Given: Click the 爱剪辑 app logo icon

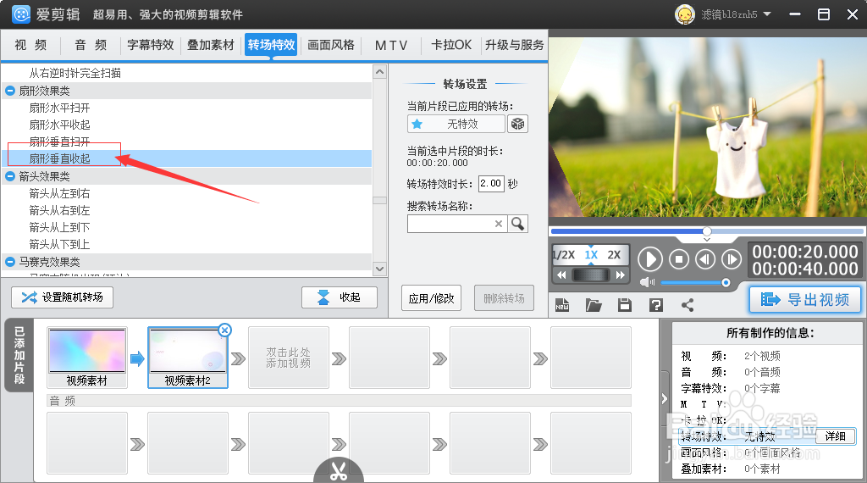Looking at the screenshot, I should (21, 14).
